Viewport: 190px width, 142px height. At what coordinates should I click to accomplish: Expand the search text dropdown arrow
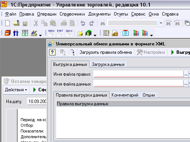(x=161, y=23)
